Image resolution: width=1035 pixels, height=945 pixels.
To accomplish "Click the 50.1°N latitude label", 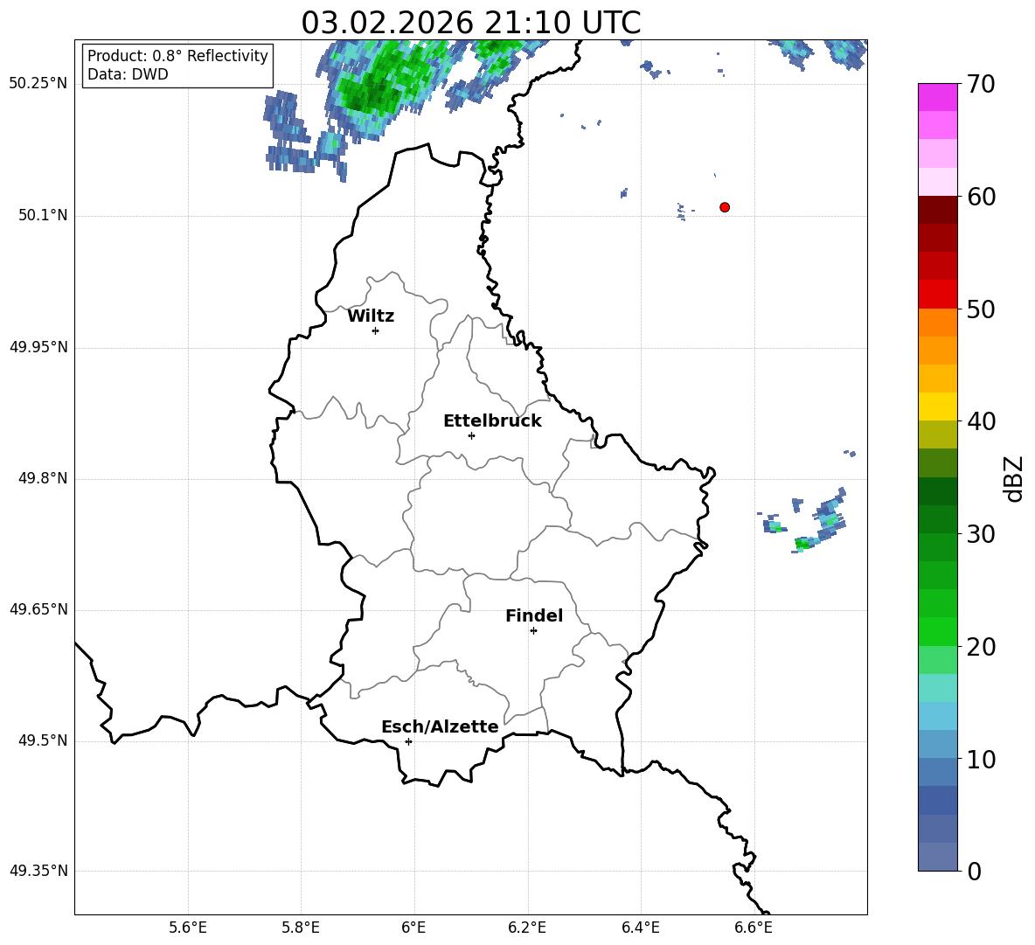I will pos(43,215).
